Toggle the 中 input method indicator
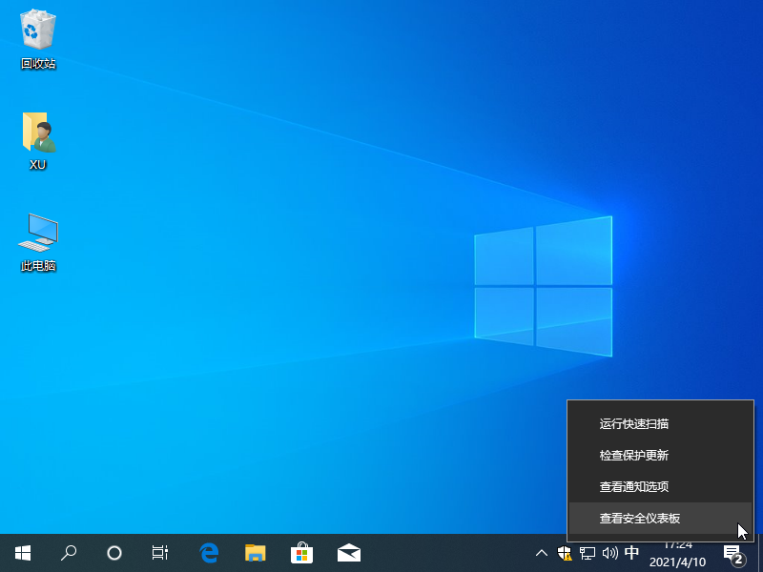 (x=631, y=553)
